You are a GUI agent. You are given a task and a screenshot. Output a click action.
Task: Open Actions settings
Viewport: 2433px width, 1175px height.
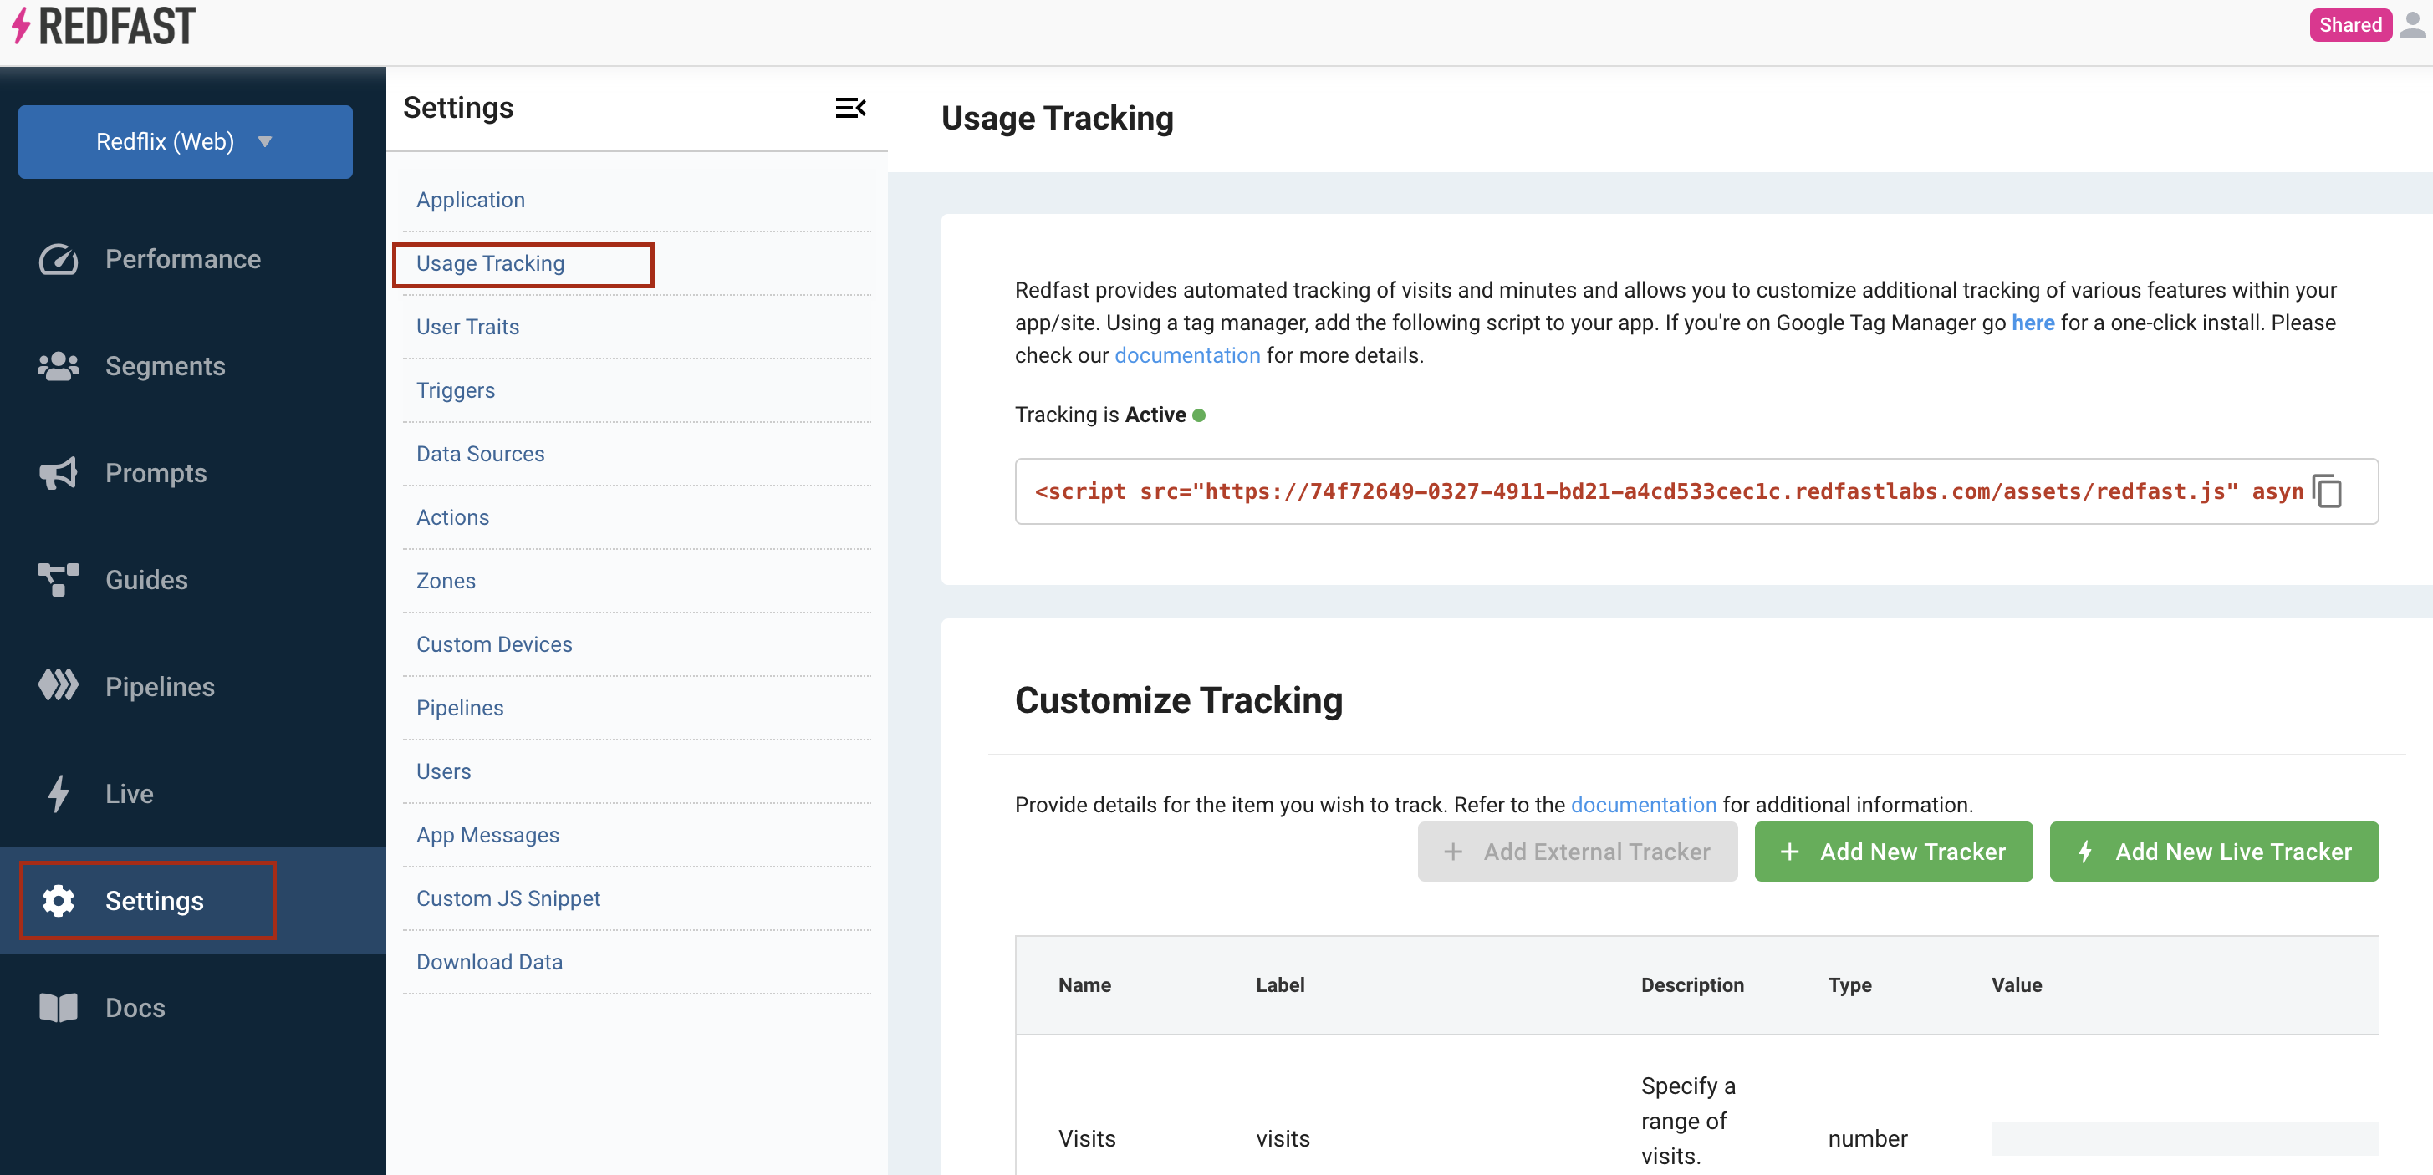(x=452, y=517)
